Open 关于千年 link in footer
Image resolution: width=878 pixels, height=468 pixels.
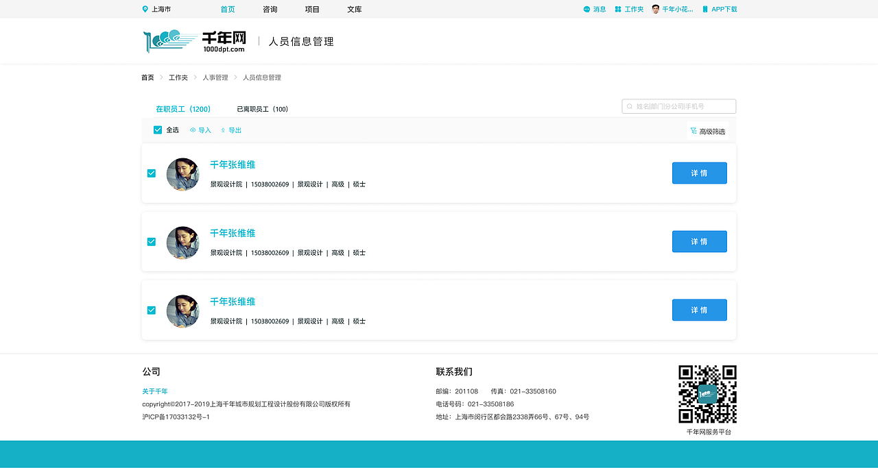point(155,391)
